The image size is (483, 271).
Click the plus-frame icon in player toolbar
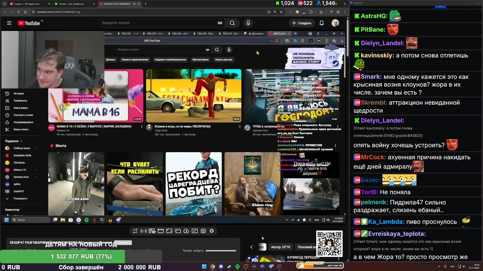(195, 231)
